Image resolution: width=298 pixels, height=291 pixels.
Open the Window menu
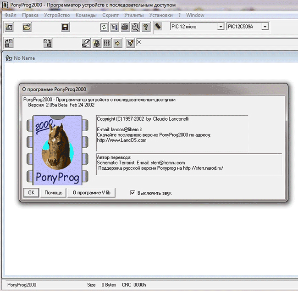pyautogui.click(x=195, y=15)
